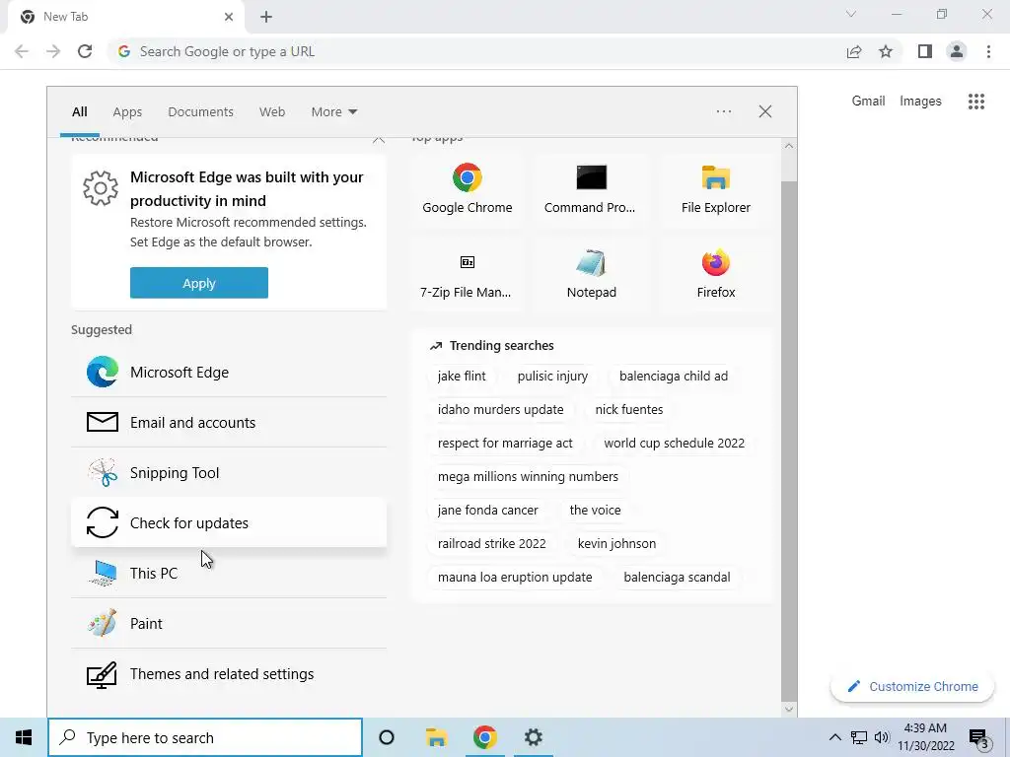Click the Type here to search box
The height and width of the screenshot is (757, 1010).
pyautogui.click(x=205, y=737)
